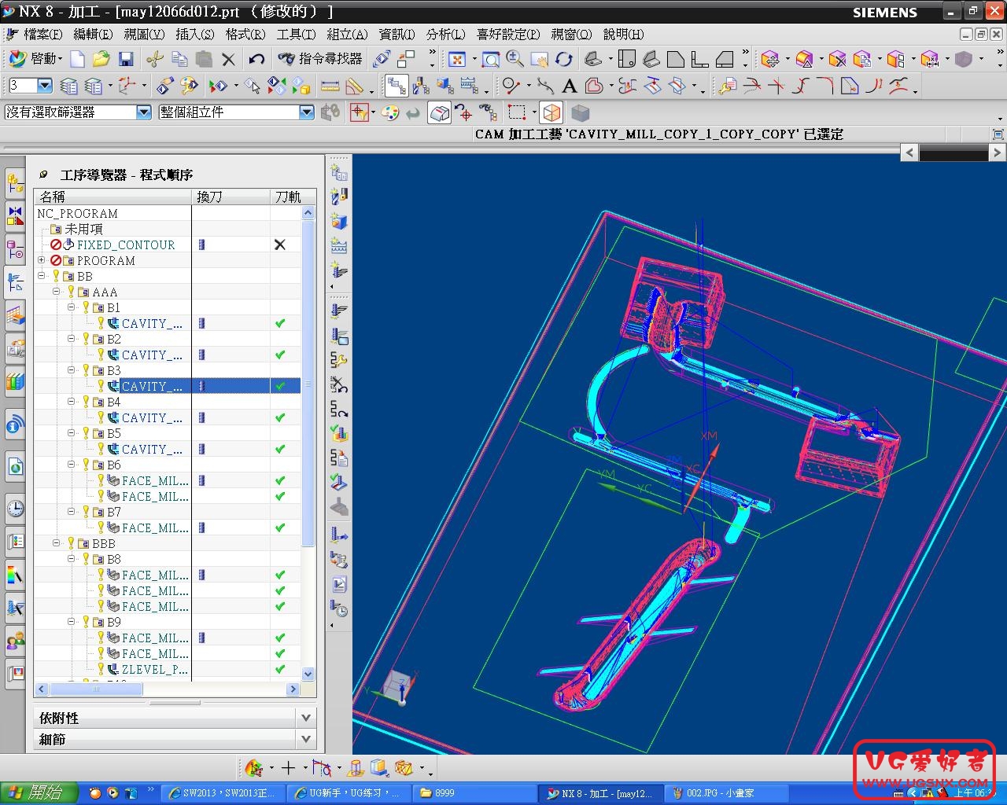Screen dimensions: 1007x805
Task: Click the generate tool path icon
Action: pyautogui.click(x=339, y=311)
